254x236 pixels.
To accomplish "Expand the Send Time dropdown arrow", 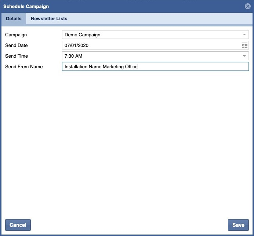I will click(244, 56).
